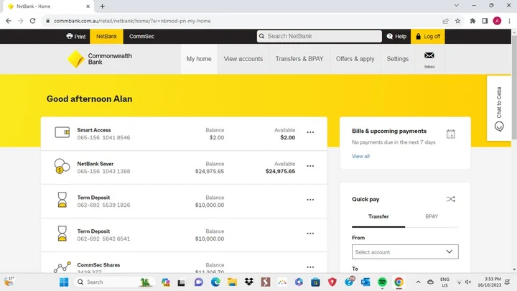This screenshot has height=291, width=517.
Task: Open more options for Term Deposit 5642 6541
Action: coord(310,234)
